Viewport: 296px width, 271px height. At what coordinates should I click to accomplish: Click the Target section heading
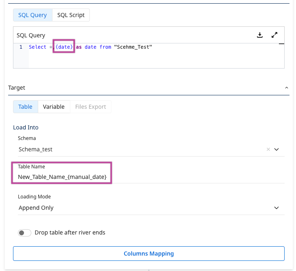pyautogui.click(x=17, y=88)
